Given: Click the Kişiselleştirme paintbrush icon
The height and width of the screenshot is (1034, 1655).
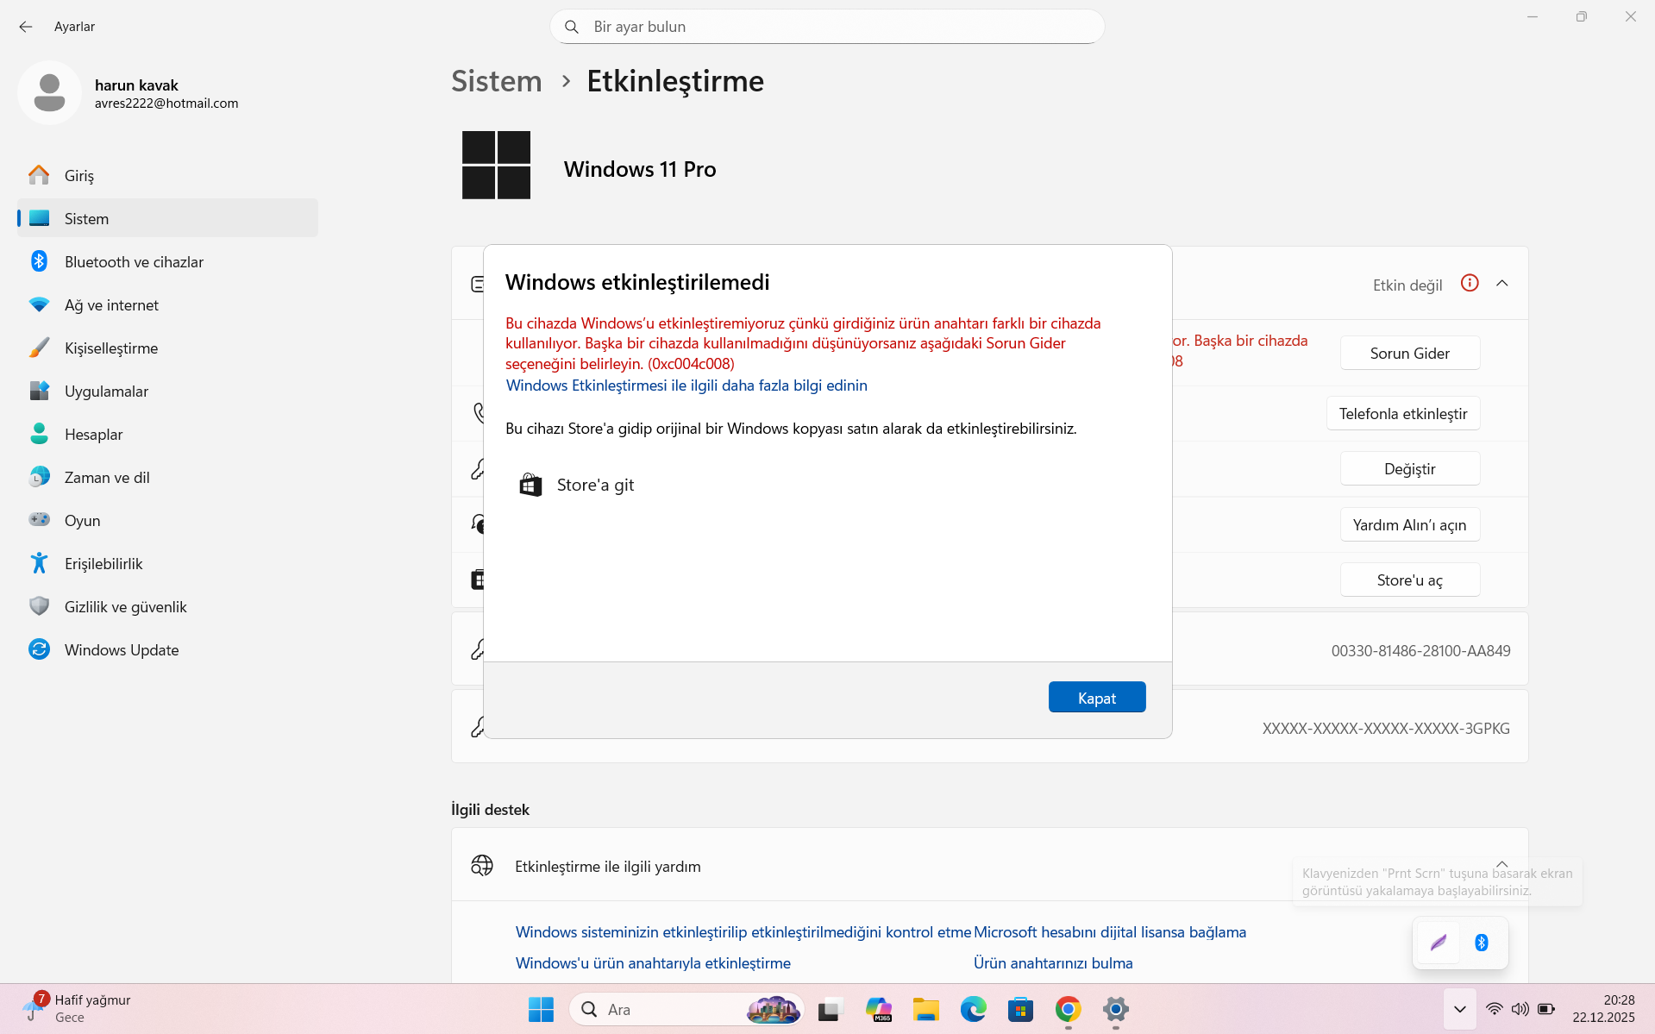Looking at the screenshot, I should point(39,348).
